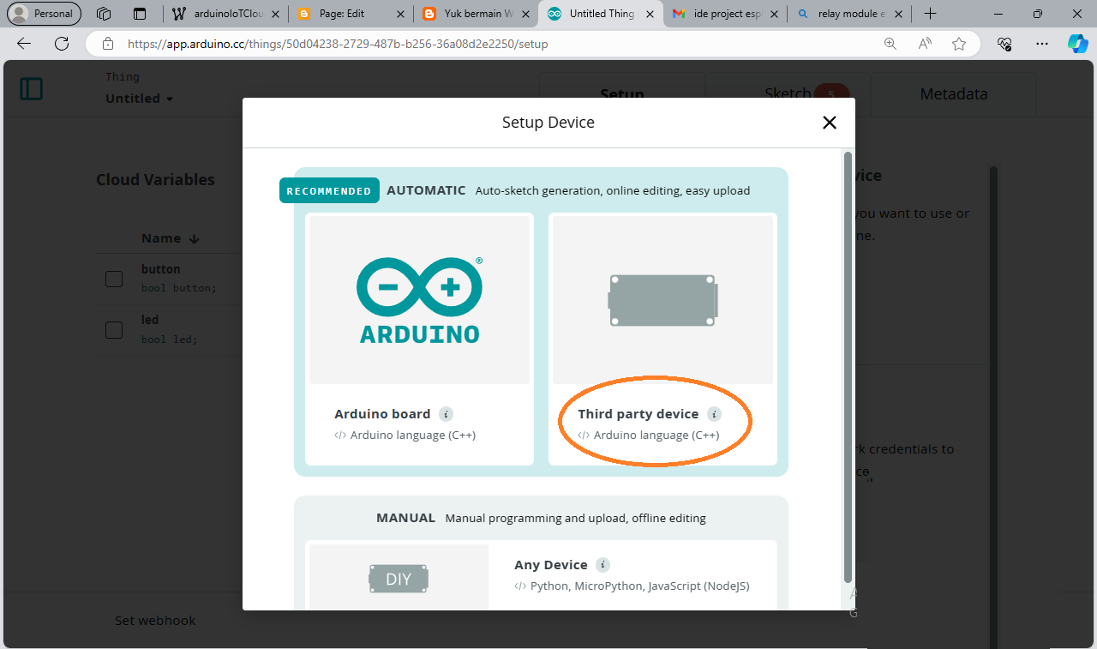Click the button variable name

point(161,269)
